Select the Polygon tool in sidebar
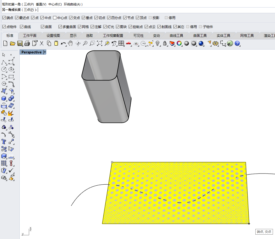275x239 pixels. pos(4,84)
